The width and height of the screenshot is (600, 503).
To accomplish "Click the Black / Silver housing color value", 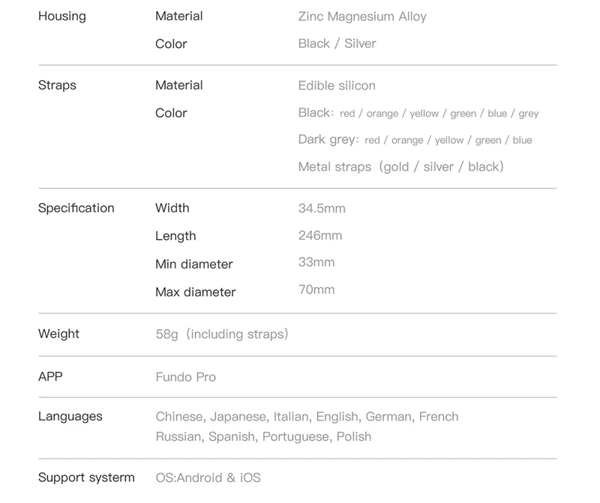I will 337,43.
